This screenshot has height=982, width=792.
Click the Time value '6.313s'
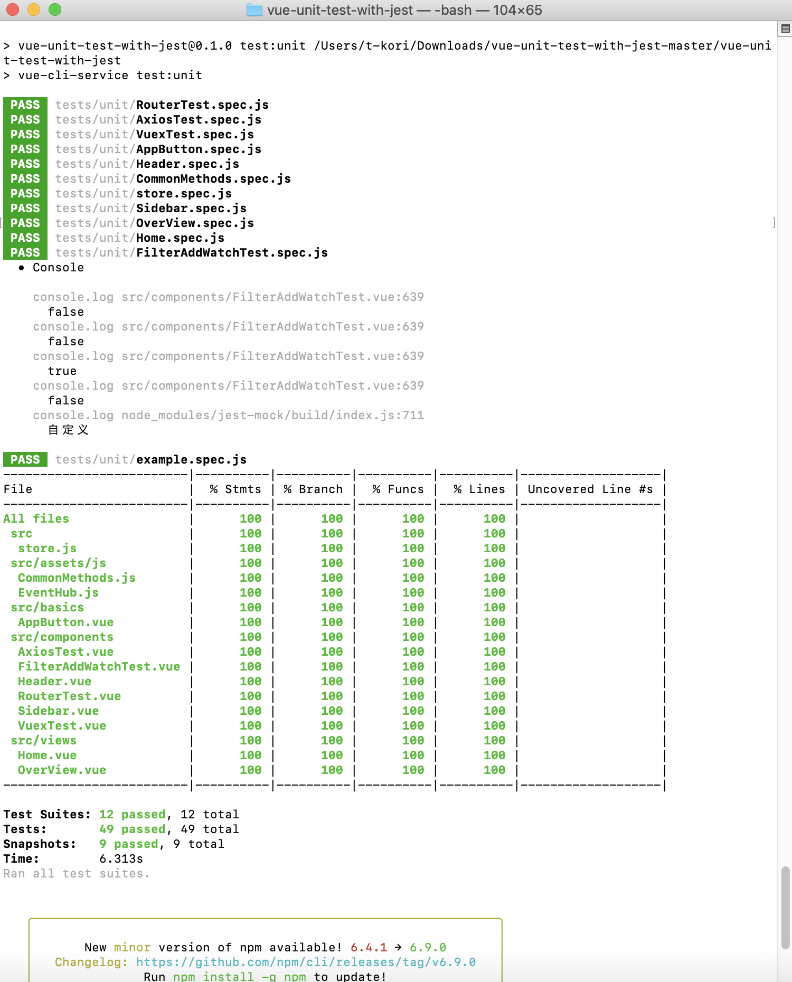[121, 858]
